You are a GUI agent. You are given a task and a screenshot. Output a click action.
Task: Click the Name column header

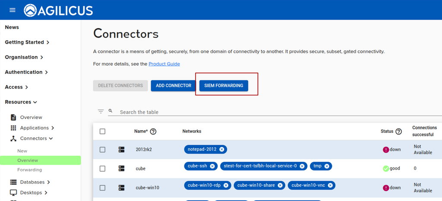point(141,131)
